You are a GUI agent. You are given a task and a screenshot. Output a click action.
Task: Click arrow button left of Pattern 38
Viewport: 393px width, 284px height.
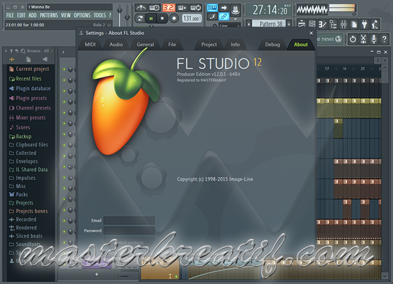248,24
